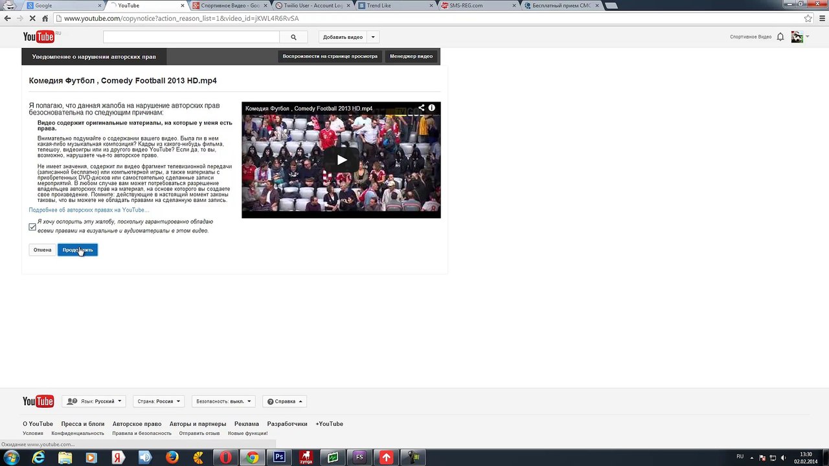This screenshot has height=466, width=829.
Task: Open Windows Explorer folder on taskbar
Action: [x=65, y=458]
